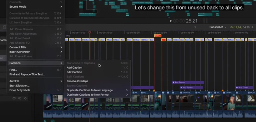The width and height of the screenshot is (256, 122).
Task: Choose Add Caption from the Captions submenu
Action: pos(74,67)
